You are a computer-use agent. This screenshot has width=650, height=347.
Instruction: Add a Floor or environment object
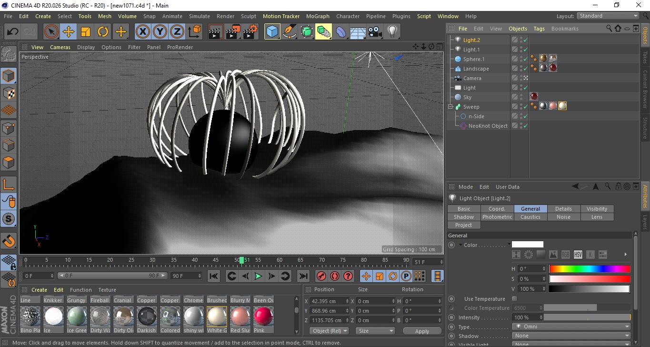point(358,32)
